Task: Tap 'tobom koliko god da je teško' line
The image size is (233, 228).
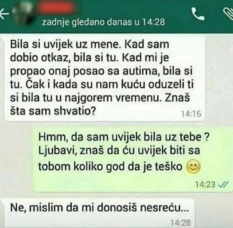Action: (x=110, y=166)
